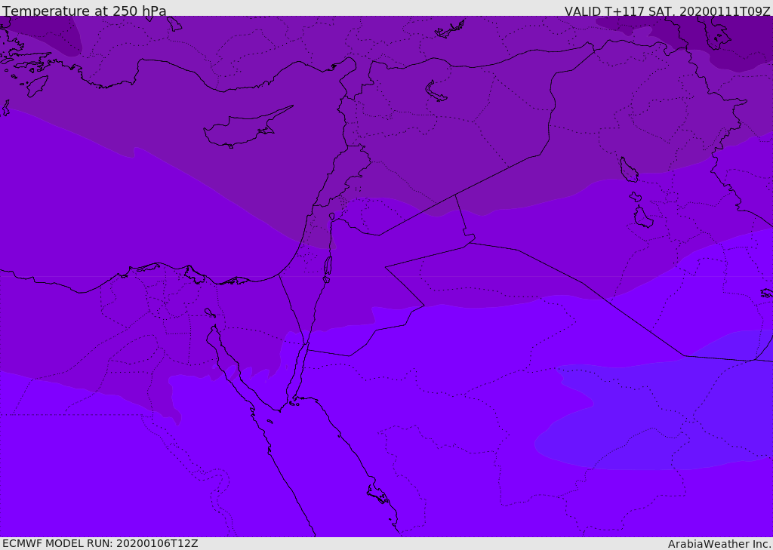773x550 pixels.
Task: Click the 'VALID T+117 SAT. 20200111T09Z' label
Action: pos(667,11)
